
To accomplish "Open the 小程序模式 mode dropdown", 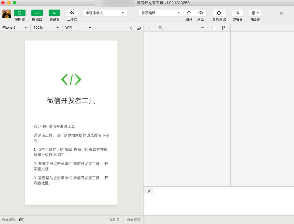I will [105, 13].
